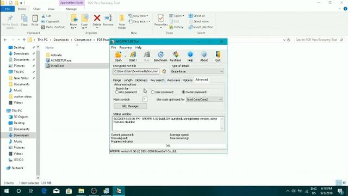Open APDFPR Help toolbar icon
348x196 pixels.
pos(190,57)
